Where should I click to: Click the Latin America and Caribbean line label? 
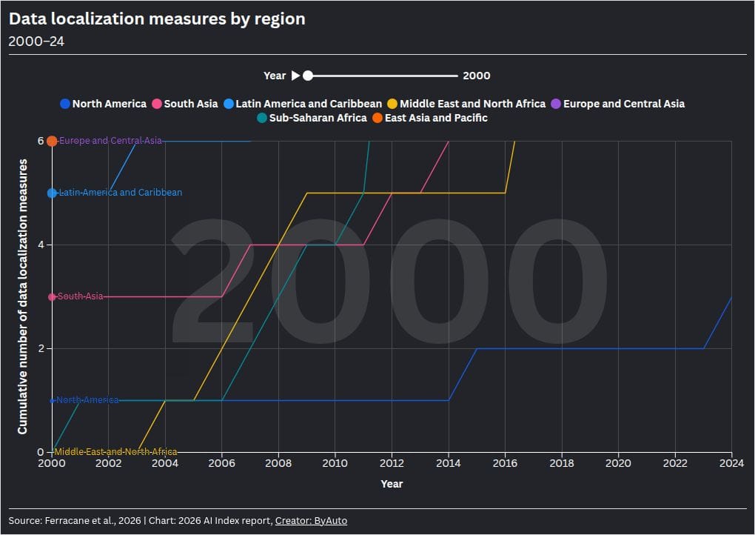point(121,193)
